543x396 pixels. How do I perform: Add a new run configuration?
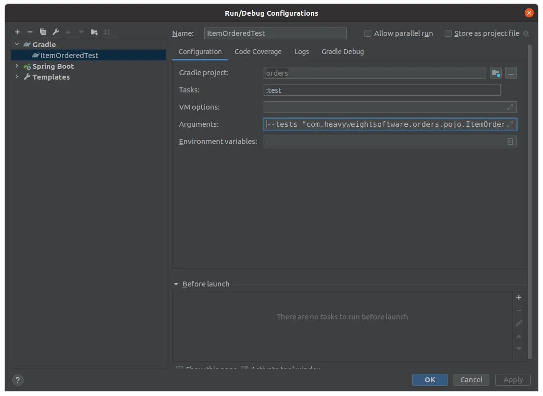click(17, 32)
